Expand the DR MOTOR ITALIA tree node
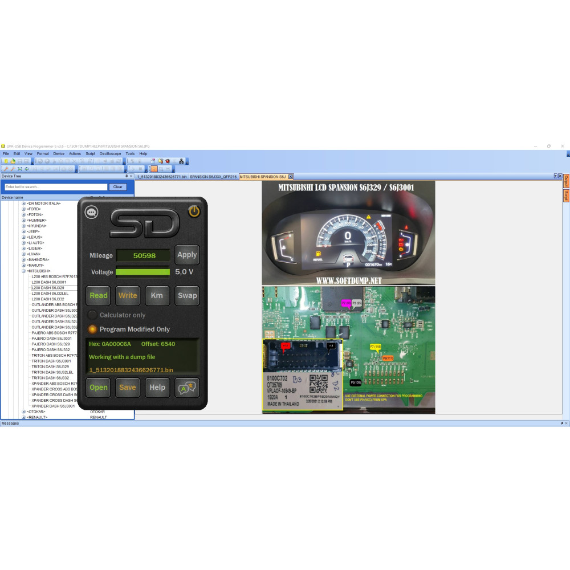The image size is (570, 570). (23, 203)
